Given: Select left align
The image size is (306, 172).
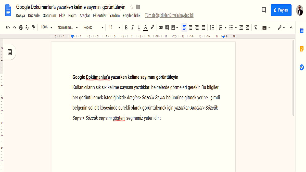Looking at the screenshot, I should point(184,28).
